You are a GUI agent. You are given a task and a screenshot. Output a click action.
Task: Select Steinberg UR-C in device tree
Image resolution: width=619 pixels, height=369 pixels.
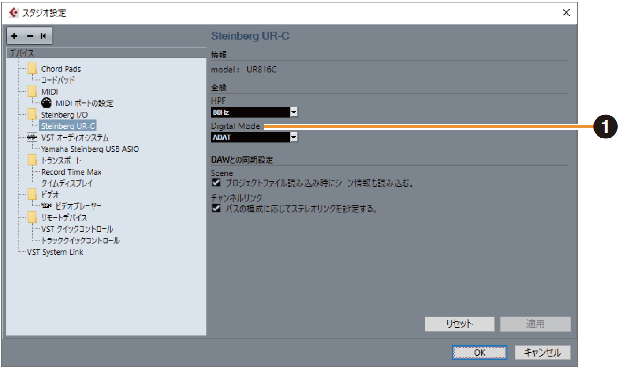coord(68,126)
